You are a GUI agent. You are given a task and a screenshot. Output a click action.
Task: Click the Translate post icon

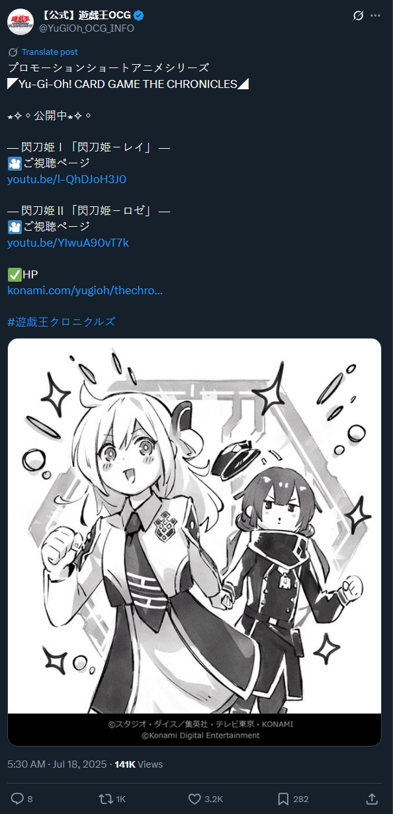pyautogui.click(x=13, y=52)
